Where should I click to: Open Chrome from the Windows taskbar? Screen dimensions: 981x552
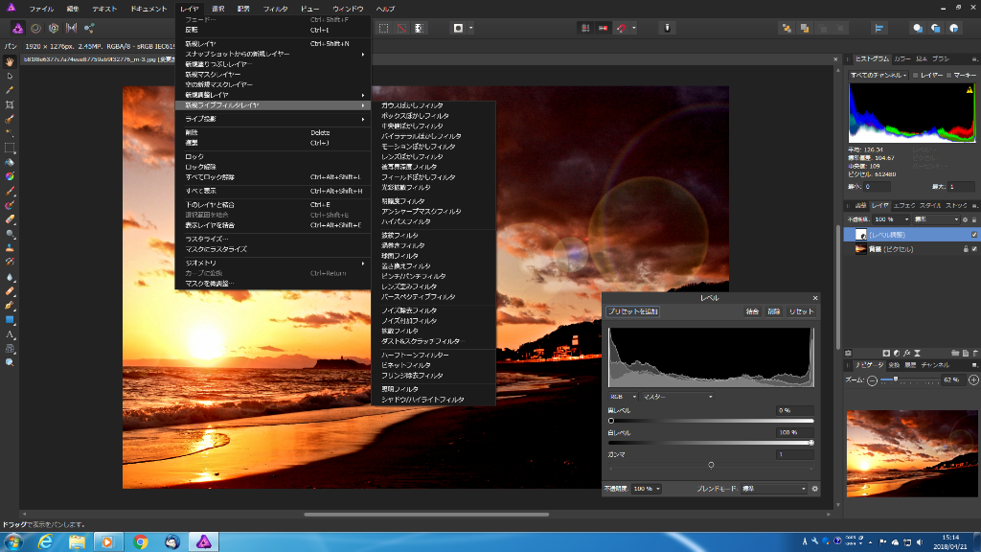pos(141,541)
